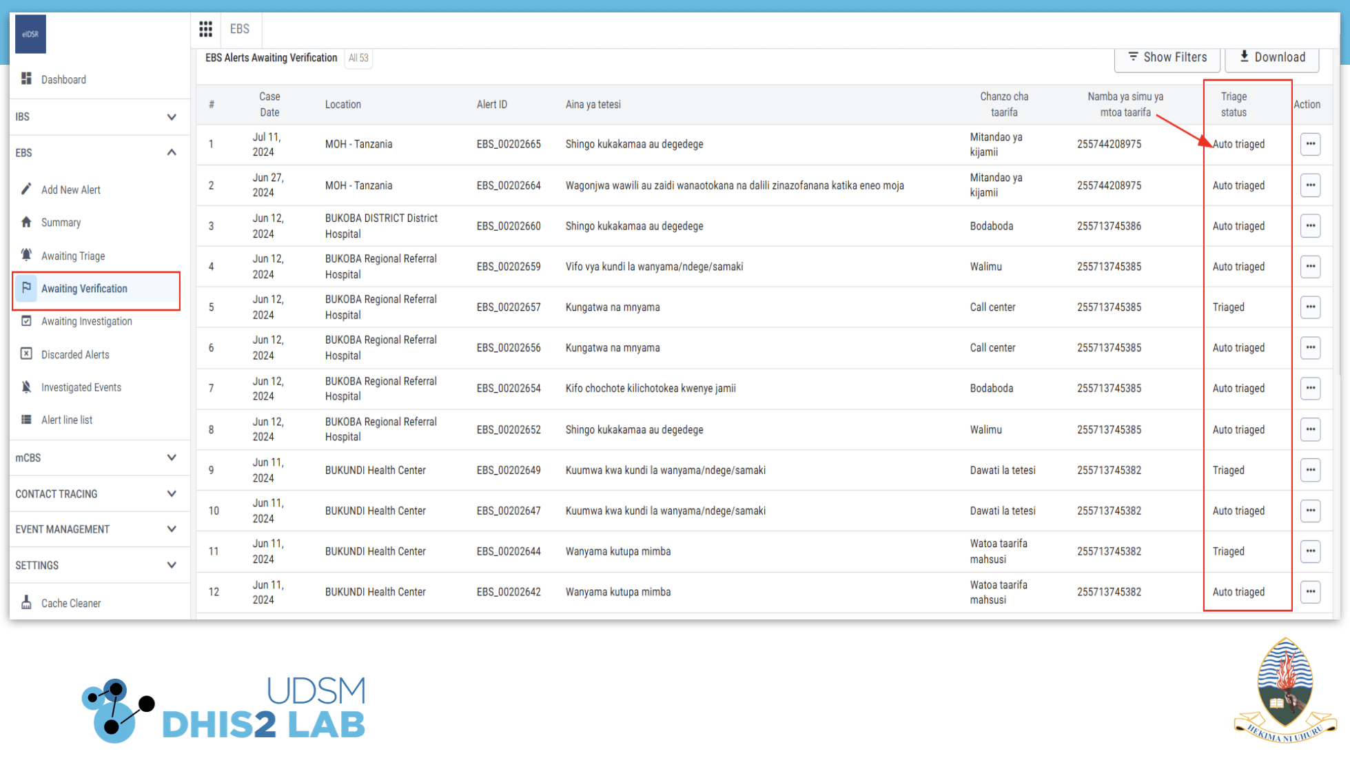Image resolution: width=1350 pixels, height=758 pixels.
Task: Click the Cache Cleaner broom icon
Action: click(26, 602)
